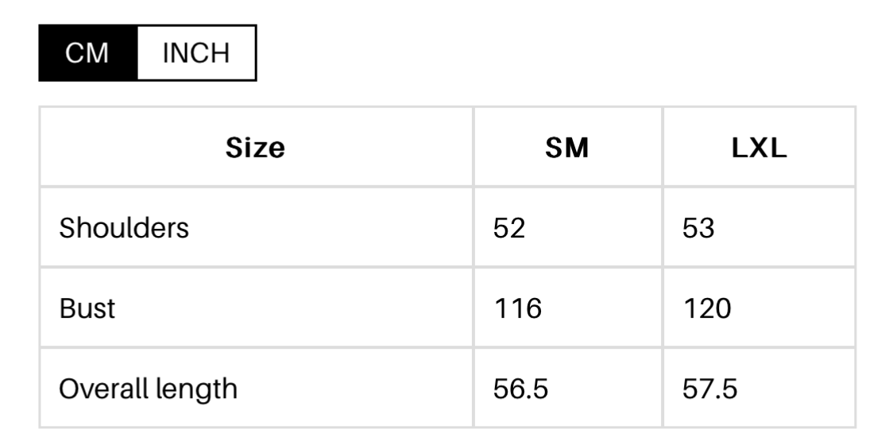Click the Overall length row label
Viewport: 893px width, 445px height.
(x=149, y=389)
